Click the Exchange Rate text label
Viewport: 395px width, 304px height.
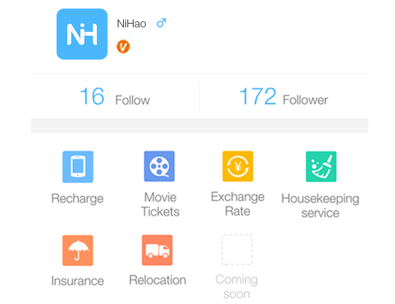[238, 204]
